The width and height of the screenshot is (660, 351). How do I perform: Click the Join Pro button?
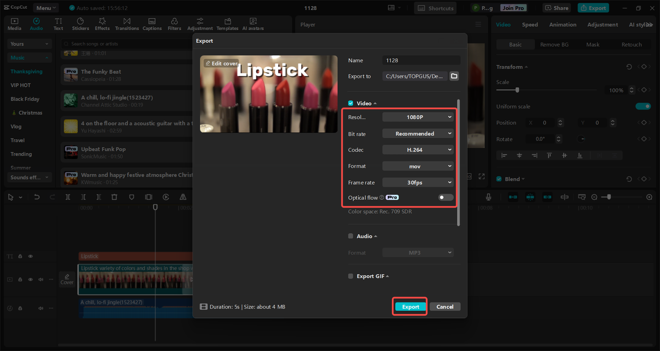(513, 8)
